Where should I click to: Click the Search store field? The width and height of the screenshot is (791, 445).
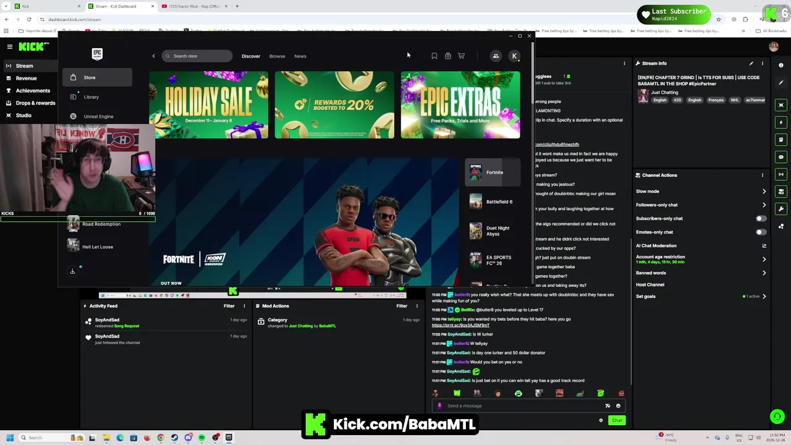197,56
